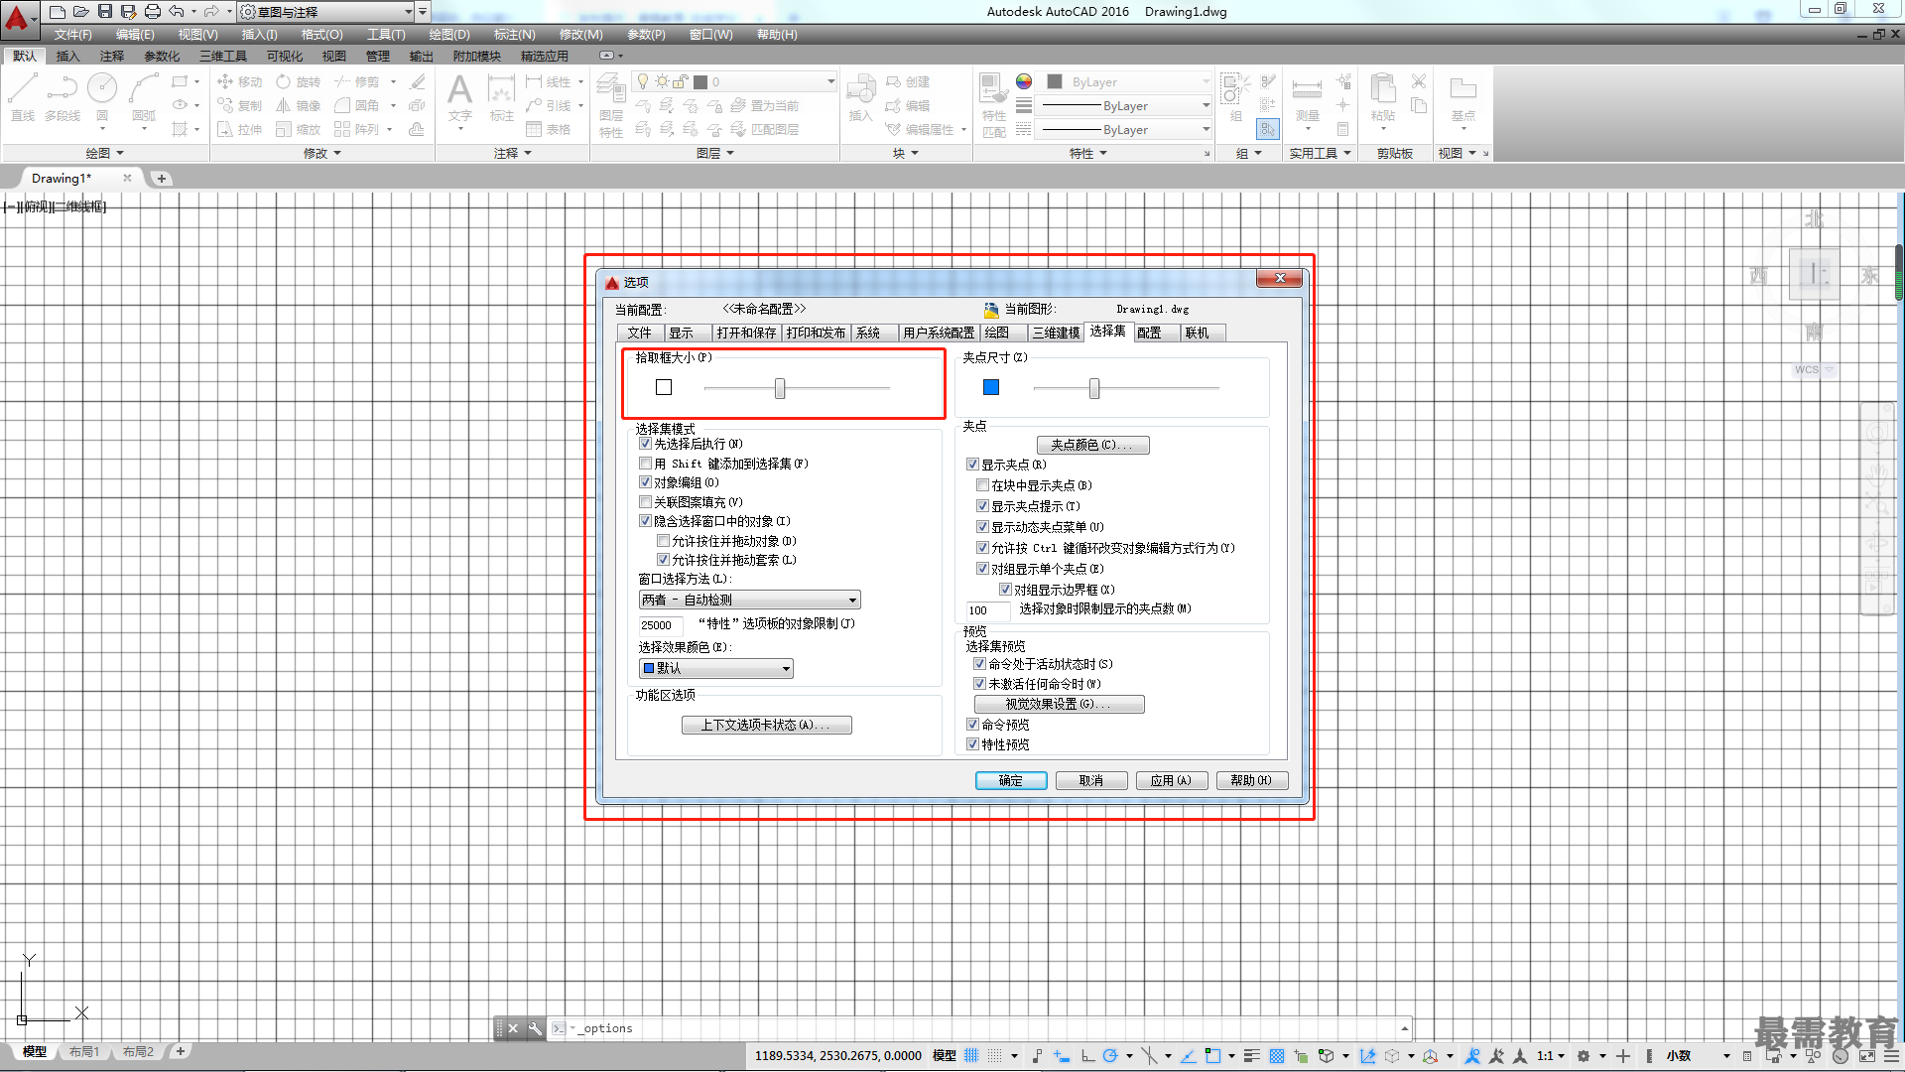Toggle 先选择后执行 (N) checkbox
This screenshot has width=1905, height=1072.
[646, 444]
